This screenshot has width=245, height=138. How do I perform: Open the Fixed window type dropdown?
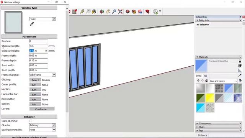click(42, 19)
